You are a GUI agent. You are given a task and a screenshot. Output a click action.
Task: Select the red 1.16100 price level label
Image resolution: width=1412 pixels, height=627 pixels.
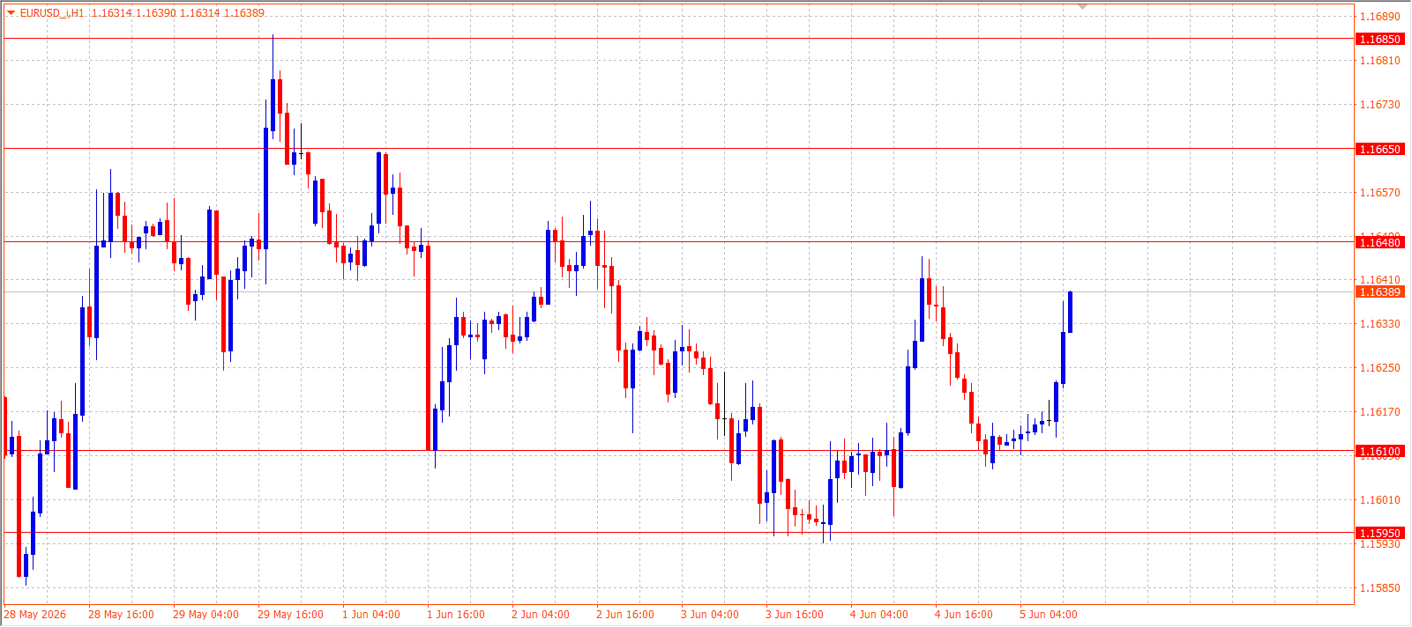pyautogui.click(x=1379, y=451)
